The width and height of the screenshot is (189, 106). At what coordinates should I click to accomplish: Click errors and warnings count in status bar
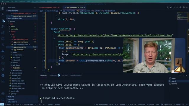(19, 105)
